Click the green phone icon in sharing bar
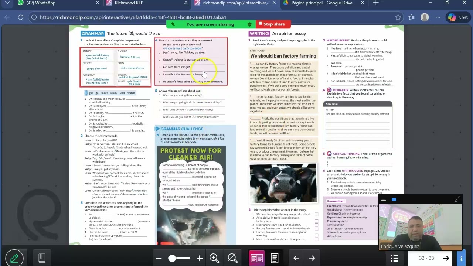This screenshot has width=473, height=266. 173,24
